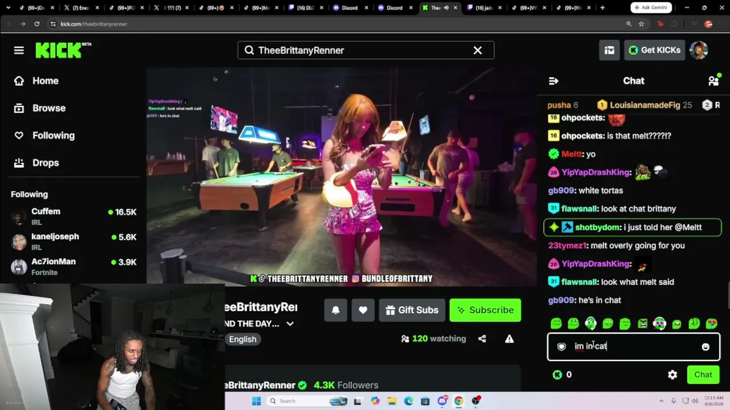This screenshot has height=410, width=730.
Task: Collapse the chat panel
Action: (553, 81)
